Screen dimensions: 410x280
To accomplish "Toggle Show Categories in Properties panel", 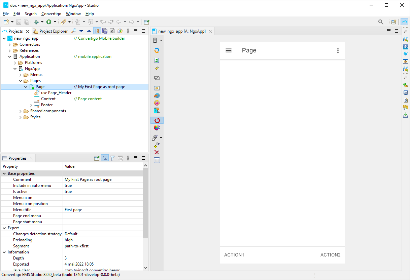I will pyautogui.click(x=105, y=158).
